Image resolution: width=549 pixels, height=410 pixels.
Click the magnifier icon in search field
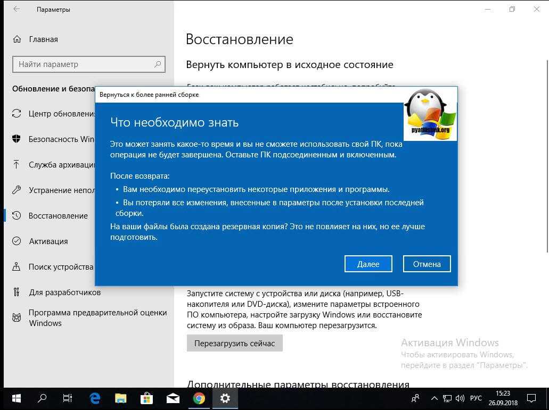158,64
